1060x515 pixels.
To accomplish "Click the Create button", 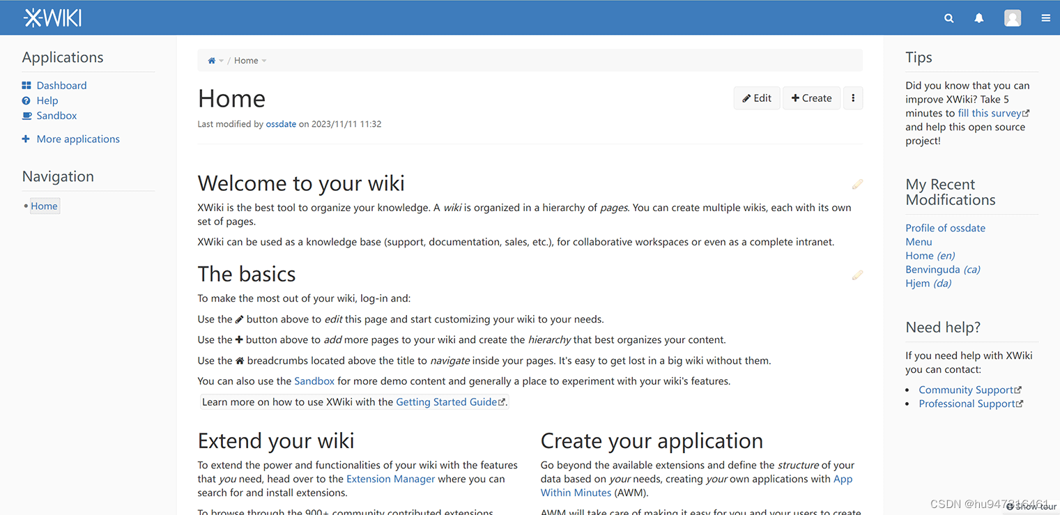I will (x=811, y=98).
